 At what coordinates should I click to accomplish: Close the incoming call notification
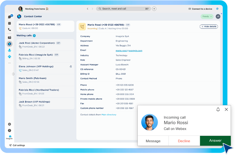226,109
